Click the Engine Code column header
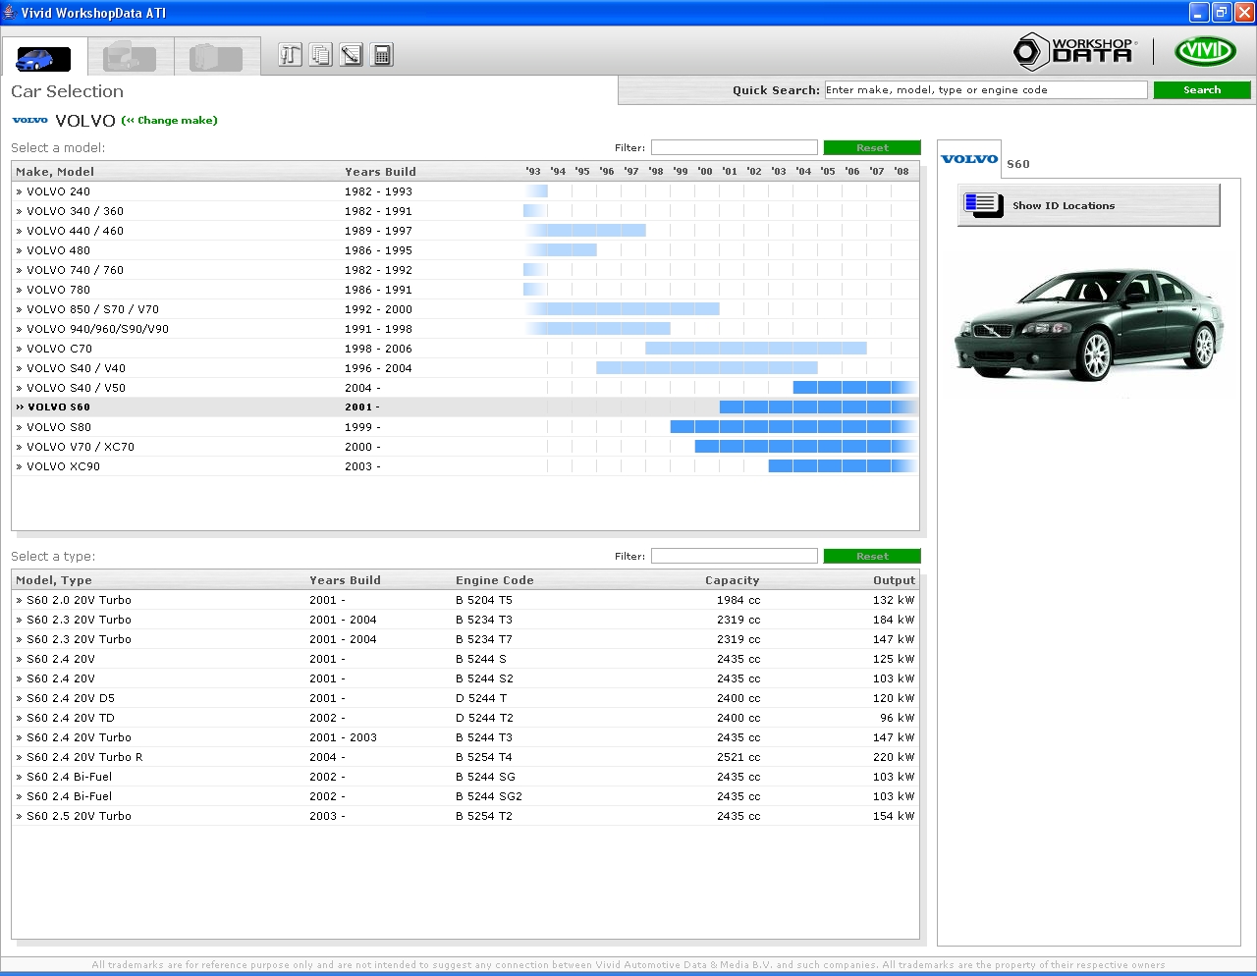The height and width of the screenshot is (976, 1257). [495, 580]
